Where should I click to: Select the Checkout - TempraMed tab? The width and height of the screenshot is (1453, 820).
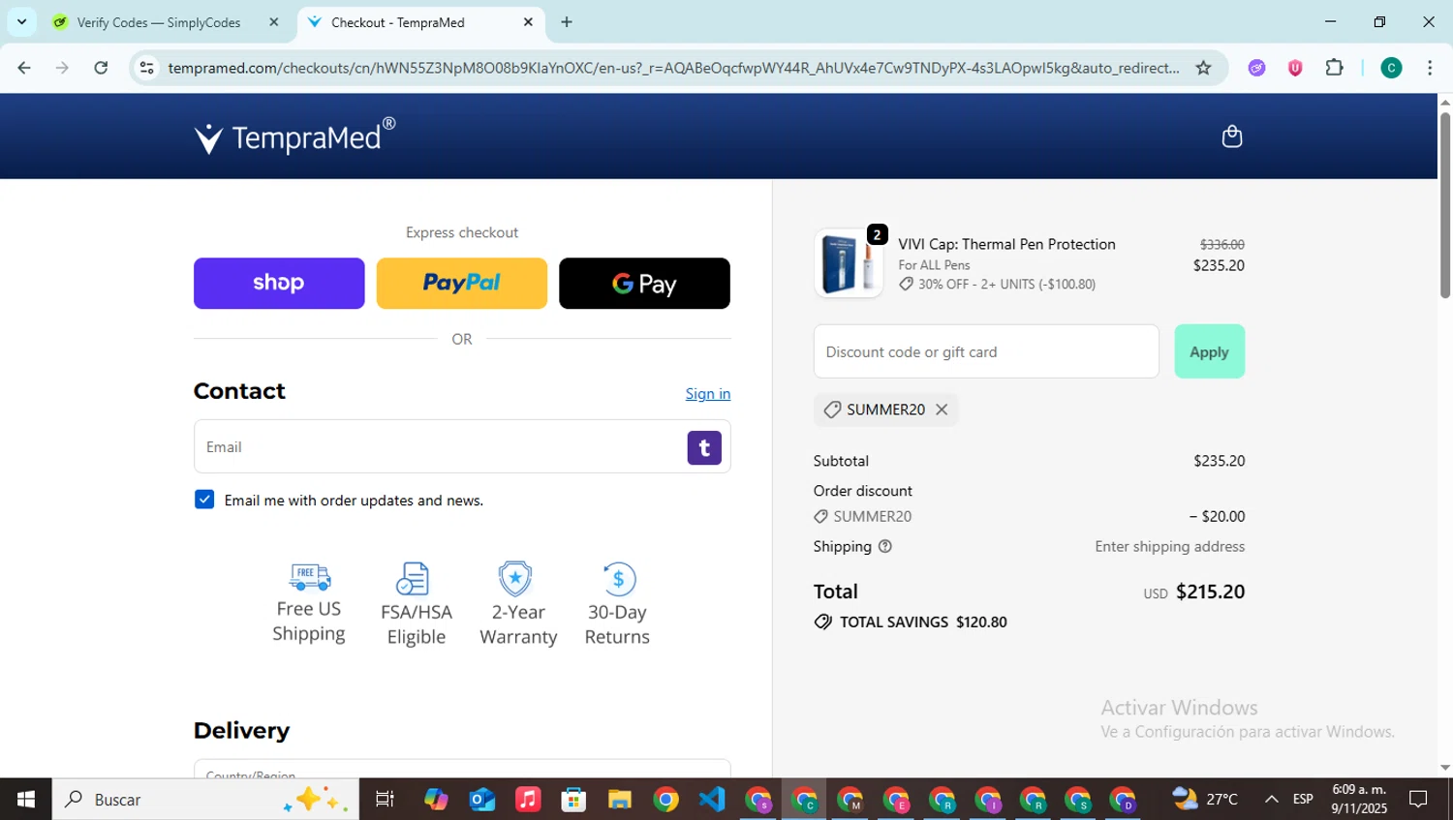(398, 22)
